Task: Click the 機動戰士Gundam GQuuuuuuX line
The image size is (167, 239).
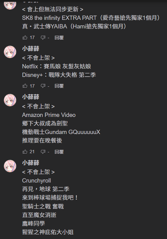Action: click(61, 132)
